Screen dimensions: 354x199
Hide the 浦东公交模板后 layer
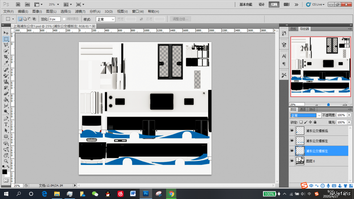pos(292,131)
